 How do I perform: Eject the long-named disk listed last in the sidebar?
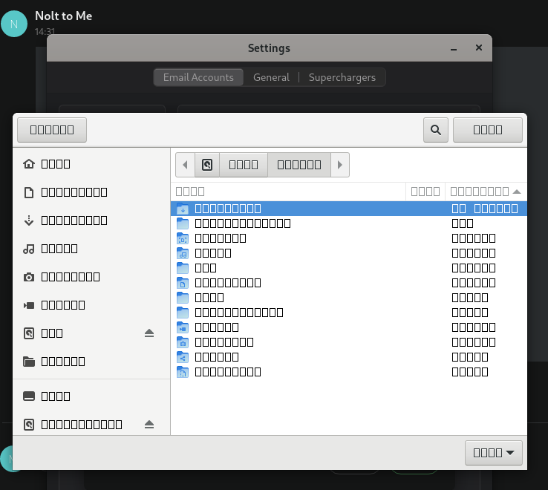tap(149, 425)
